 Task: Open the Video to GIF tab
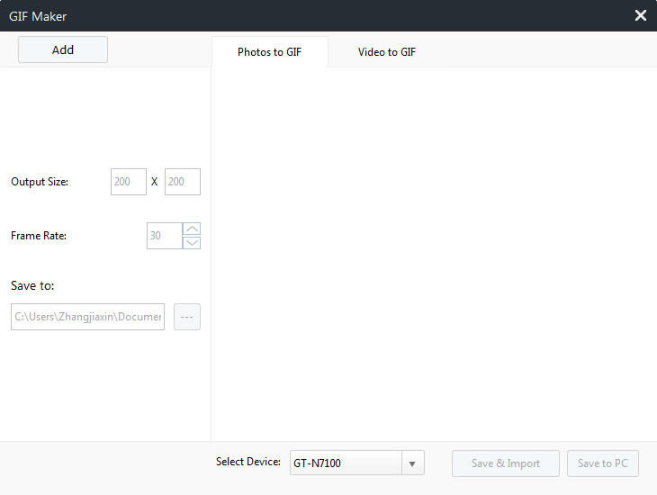click(x=387, y=52)
